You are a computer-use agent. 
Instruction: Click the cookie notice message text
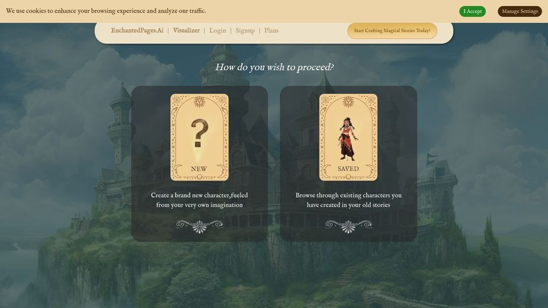tap(106, 11)
